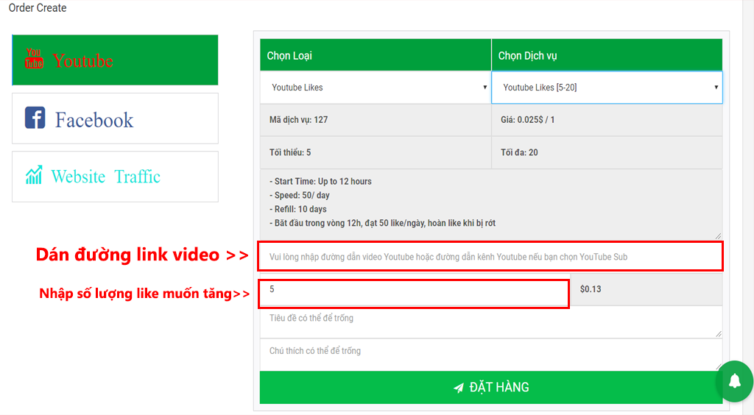Switch to the Website Traffic tab
Image resolution: width=754 pixels, height=415 pixels.
[115, 177]
